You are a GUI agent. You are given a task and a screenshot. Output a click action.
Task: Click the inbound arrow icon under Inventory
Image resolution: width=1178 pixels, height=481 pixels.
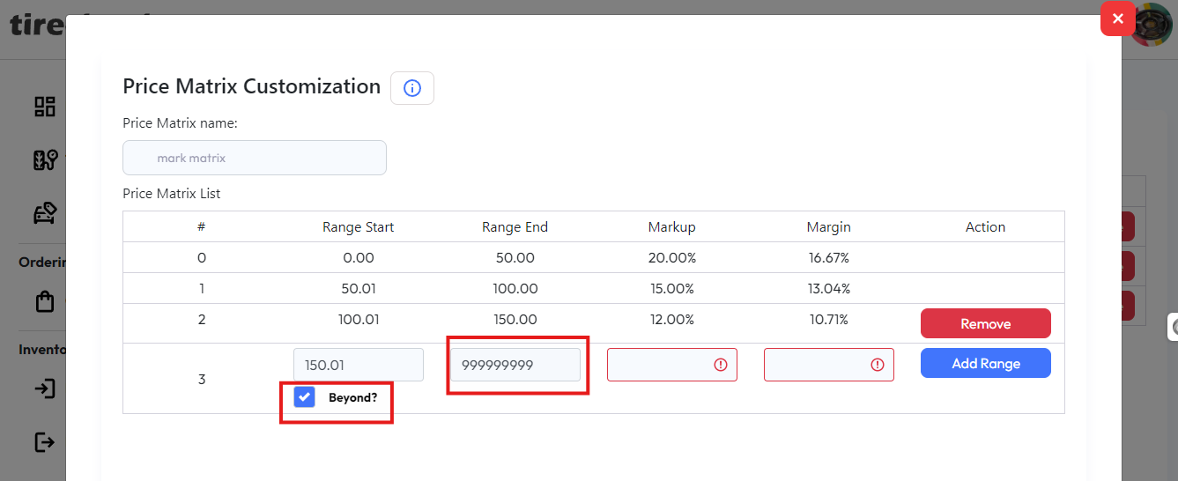pos(45,388)
